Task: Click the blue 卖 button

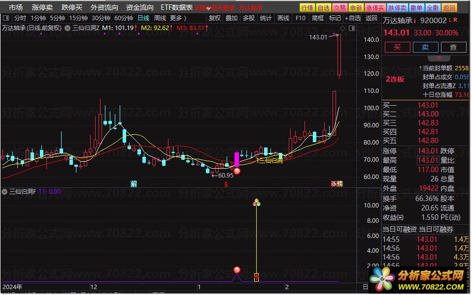Action: (x=425, y=47)
